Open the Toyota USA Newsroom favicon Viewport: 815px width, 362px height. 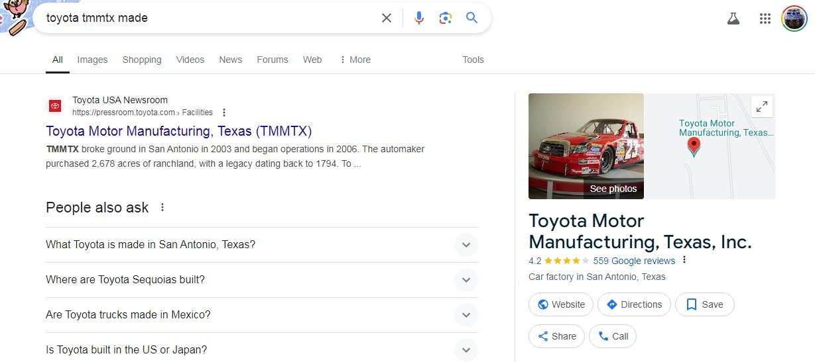pyautogui.click(x=55, y=106)
